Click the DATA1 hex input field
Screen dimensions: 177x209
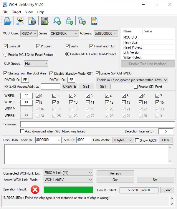point(71,80)
